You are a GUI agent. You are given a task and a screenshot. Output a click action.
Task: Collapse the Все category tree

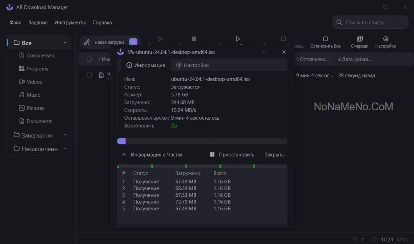click(65, 43)
